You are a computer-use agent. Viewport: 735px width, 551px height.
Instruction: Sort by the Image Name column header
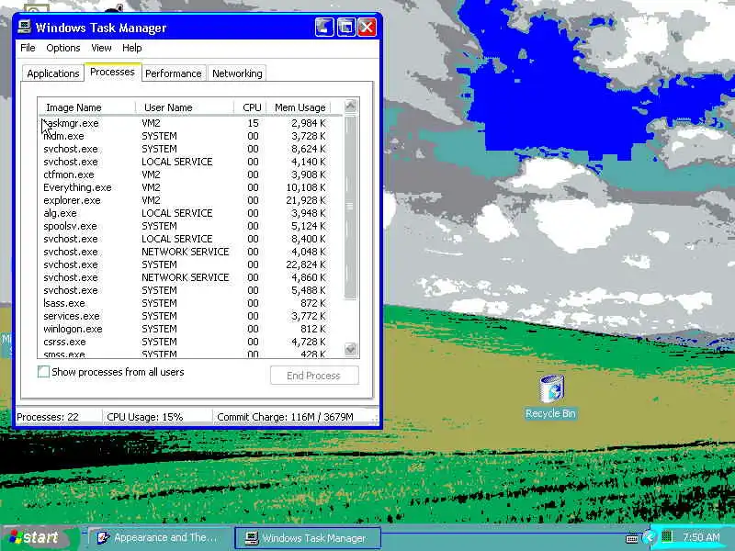coord(87,107)
